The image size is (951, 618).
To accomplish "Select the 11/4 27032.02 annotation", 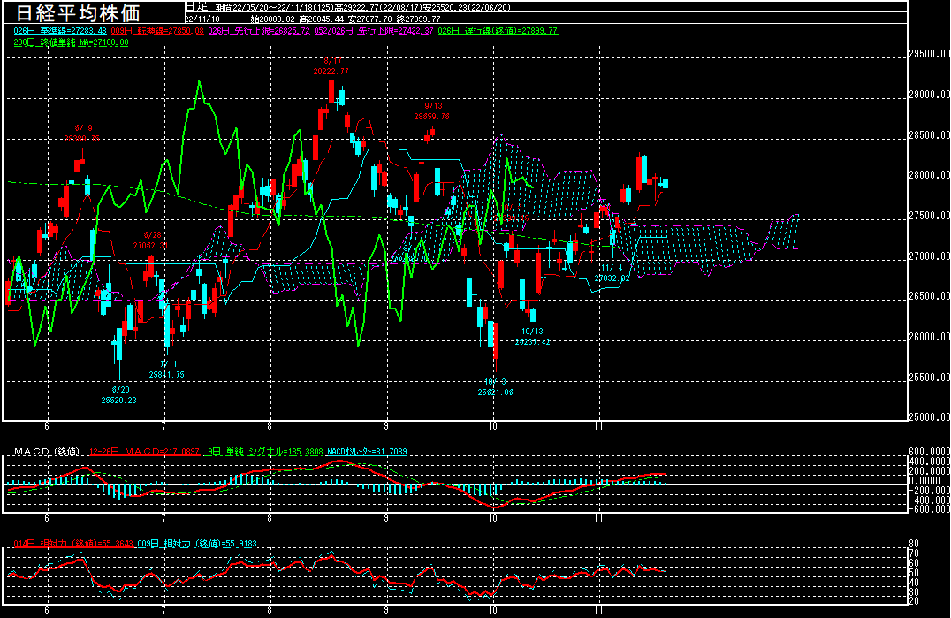I will [612, 273].
